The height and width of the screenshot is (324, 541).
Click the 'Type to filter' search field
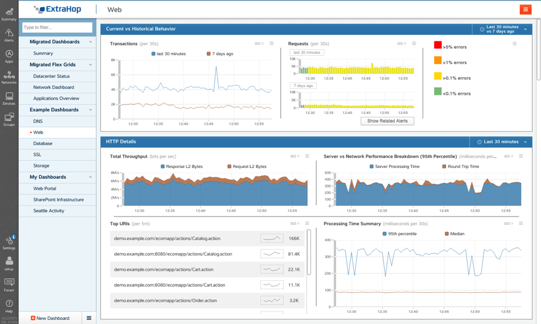[57, 28]
